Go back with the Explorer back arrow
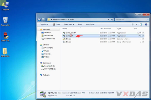Screen dimensions: 151x100 (x=39, y=20)
